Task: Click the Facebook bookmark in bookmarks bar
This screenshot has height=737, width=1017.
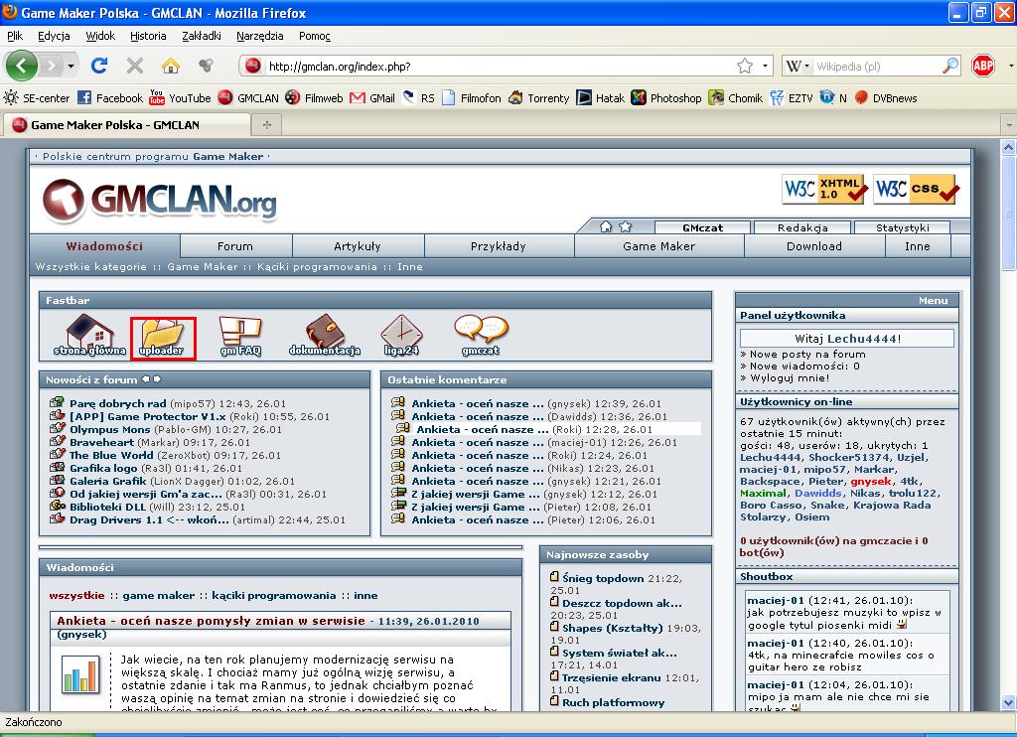Action: pos(110,98)
